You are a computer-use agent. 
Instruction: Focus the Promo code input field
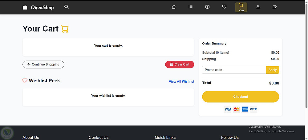click(x=234, y=70)
